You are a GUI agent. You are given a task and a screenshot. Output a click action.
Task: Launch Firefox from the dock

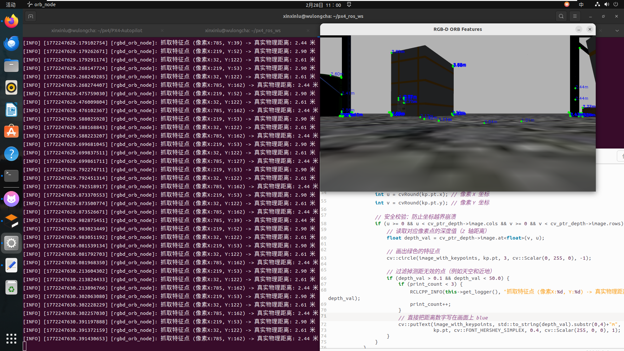point(11,21)
